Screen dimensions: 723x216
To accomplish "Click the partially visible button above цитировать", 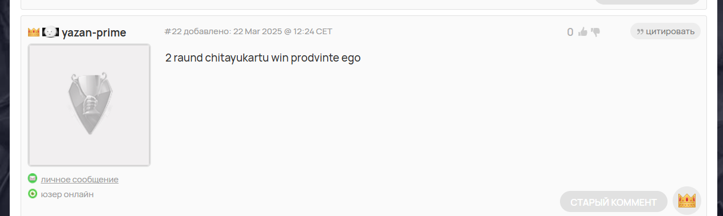I will [x=647, y=2].
